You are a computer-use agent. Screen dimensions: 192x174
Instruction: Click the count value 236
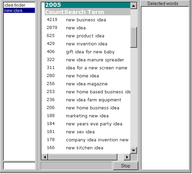tap(51, 100)
